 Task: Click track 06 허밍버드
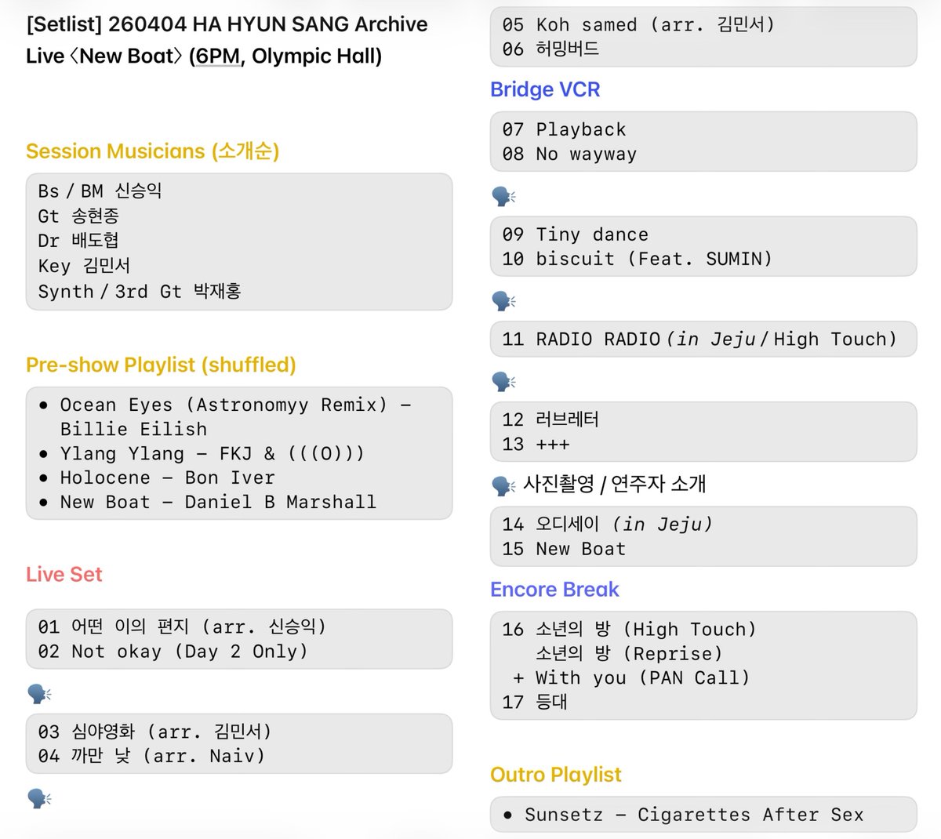tap(550, 49)
